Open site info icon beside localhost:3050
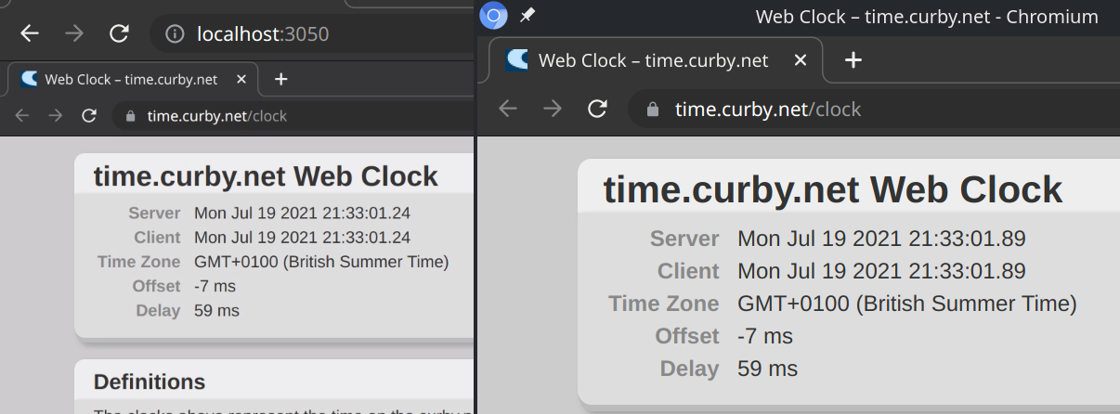The height and width of the screenshot is (414, 1120). click(x=175, y=34)
